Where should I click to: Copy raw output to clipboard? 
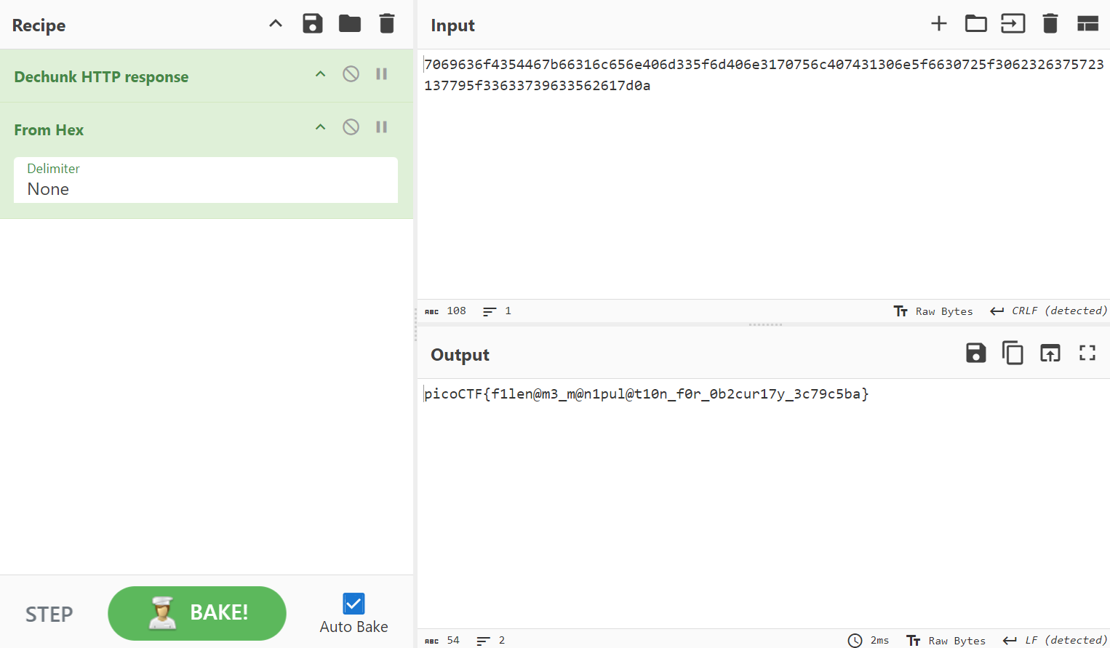[1013, 353]
